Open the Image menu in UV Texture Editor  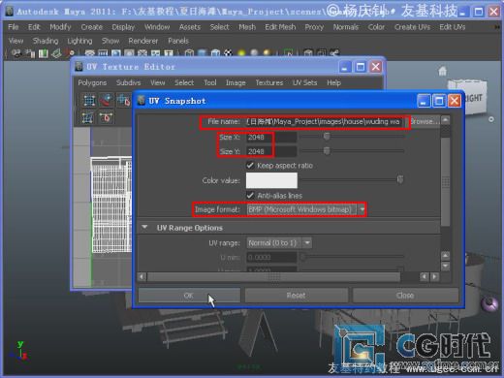pos(236,83)
